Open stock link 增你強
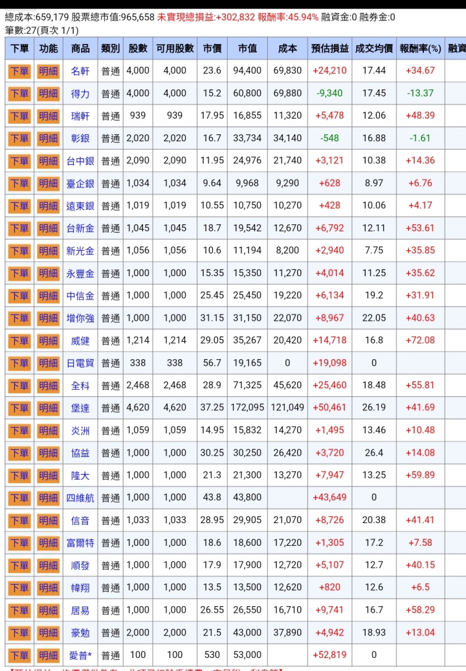466x671 pixels. coord(80,318)
